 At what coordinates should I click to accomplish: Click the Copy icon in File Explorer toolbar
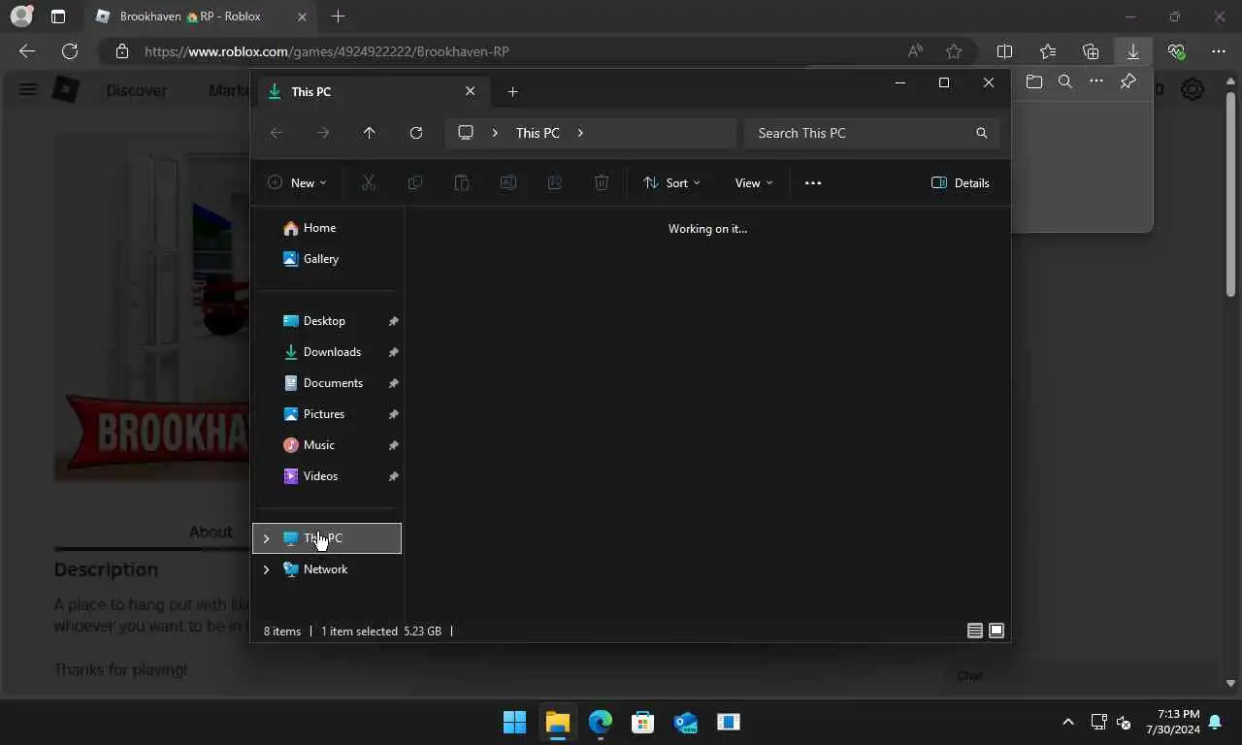(x=415, y=182)
